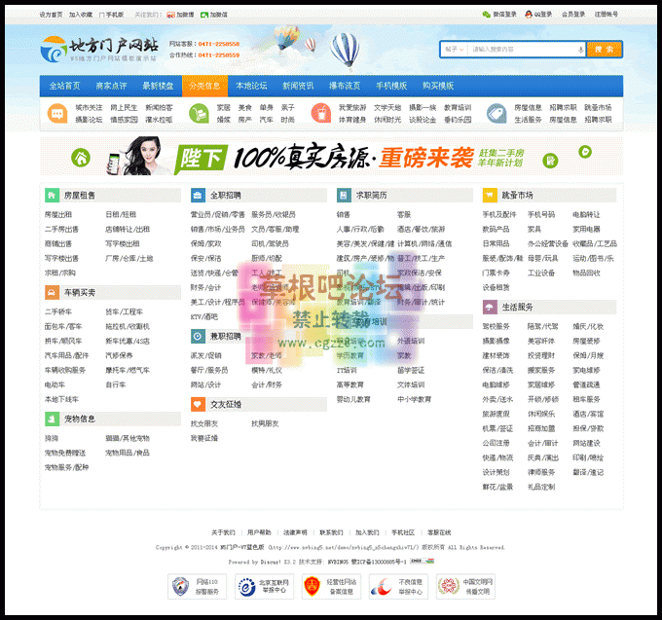
Task: Click the orange heart icon next to 交友征婚
Action: point(198,404)
